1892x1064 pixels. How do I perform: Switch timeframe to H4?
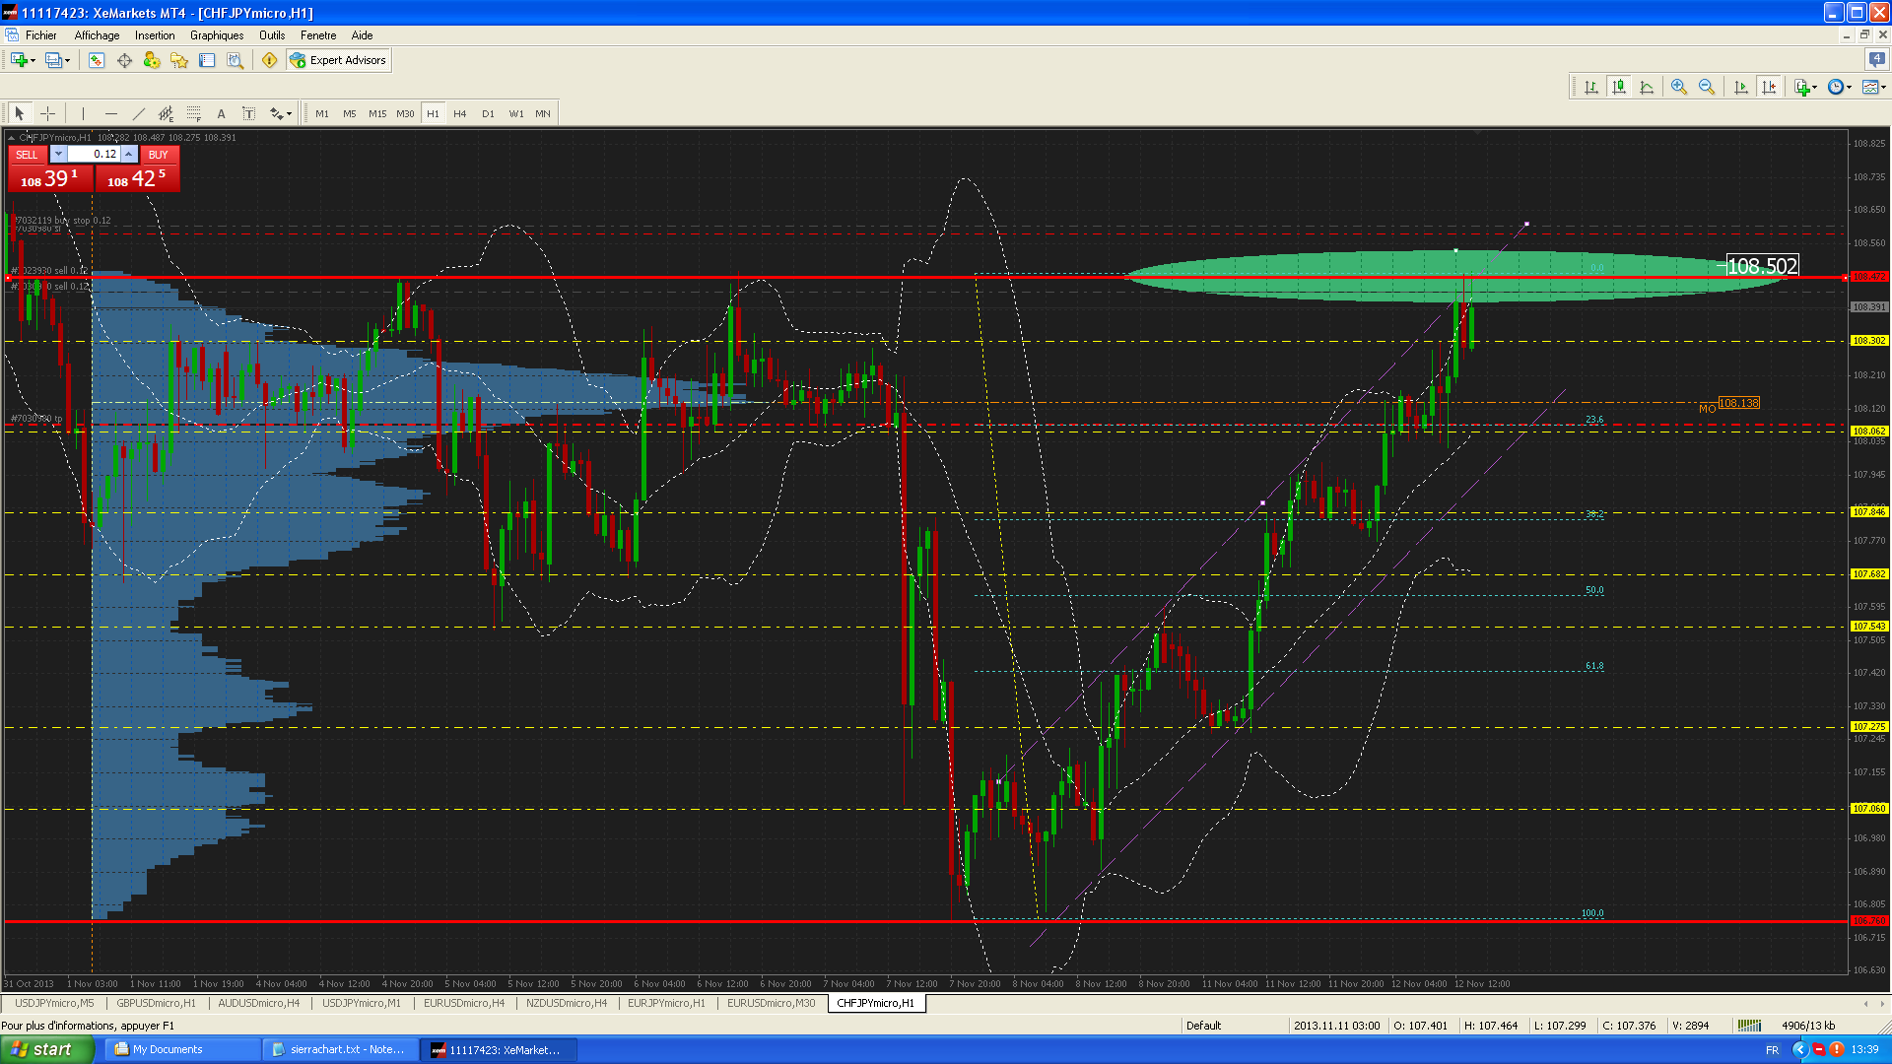click(x=459, y=113)
